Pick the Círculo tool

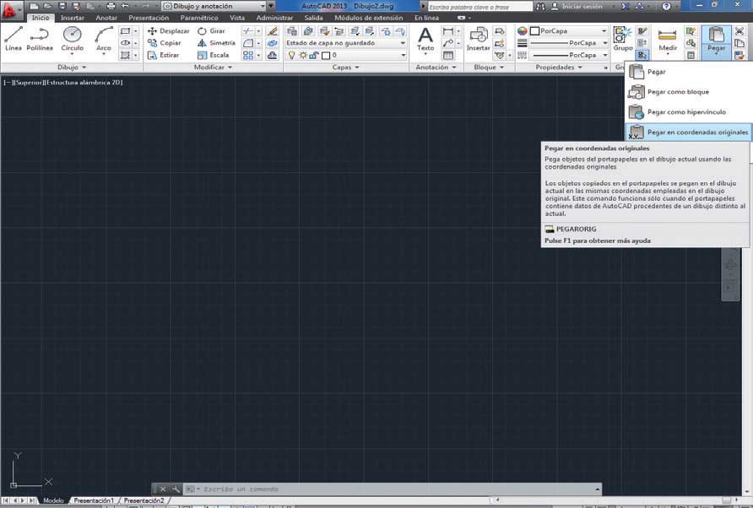click(72, 39)
